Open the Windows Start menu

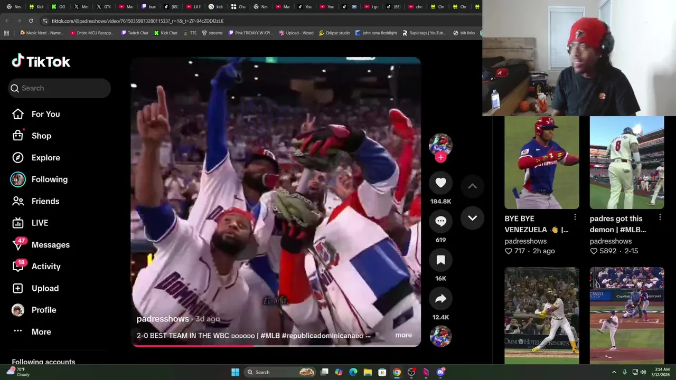tap(235, 372)
